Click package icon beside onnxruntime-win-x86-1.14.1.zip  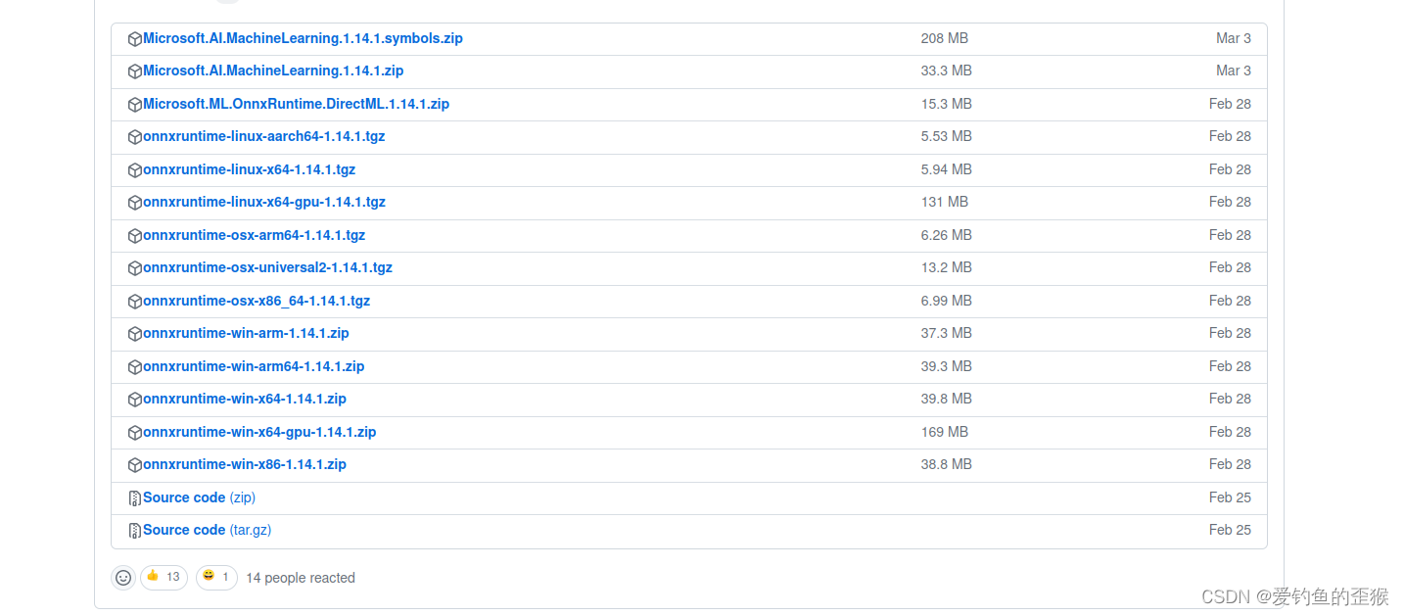tap(135, 465)
